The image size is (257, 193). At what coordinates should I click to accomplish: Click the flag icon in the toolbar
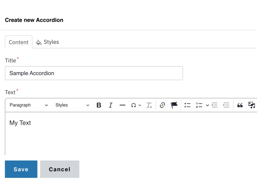(x=174, y=105)
